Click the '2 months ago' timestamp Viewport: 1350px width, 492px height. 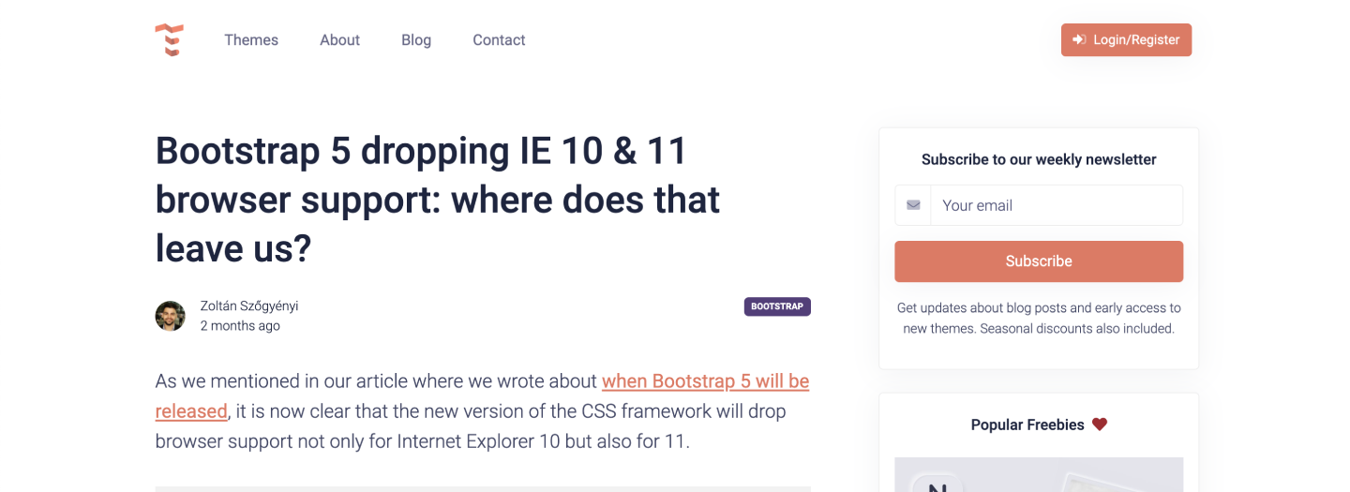point(240,326)
